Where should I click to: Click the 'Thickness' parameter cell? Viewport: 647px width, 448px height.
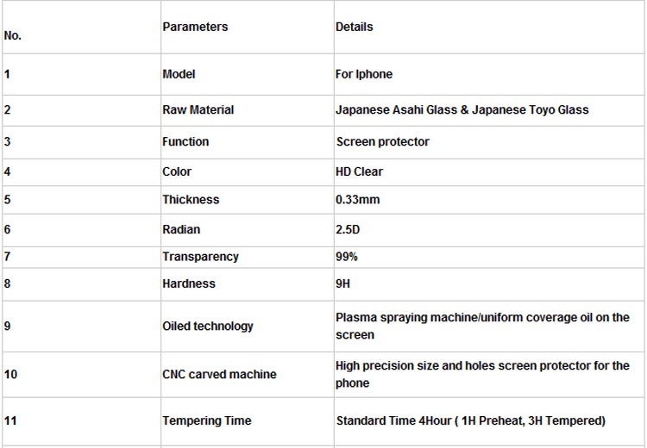pyautogui.click(x=191, y=199)
